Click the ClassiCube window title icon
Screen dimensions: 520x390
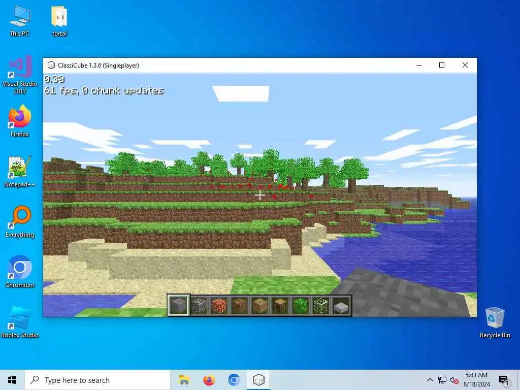pyautogui.click(x=51, y=66)
